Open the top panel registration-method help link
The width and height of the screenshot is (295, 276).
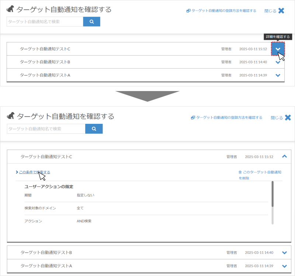tap(221, 11)
